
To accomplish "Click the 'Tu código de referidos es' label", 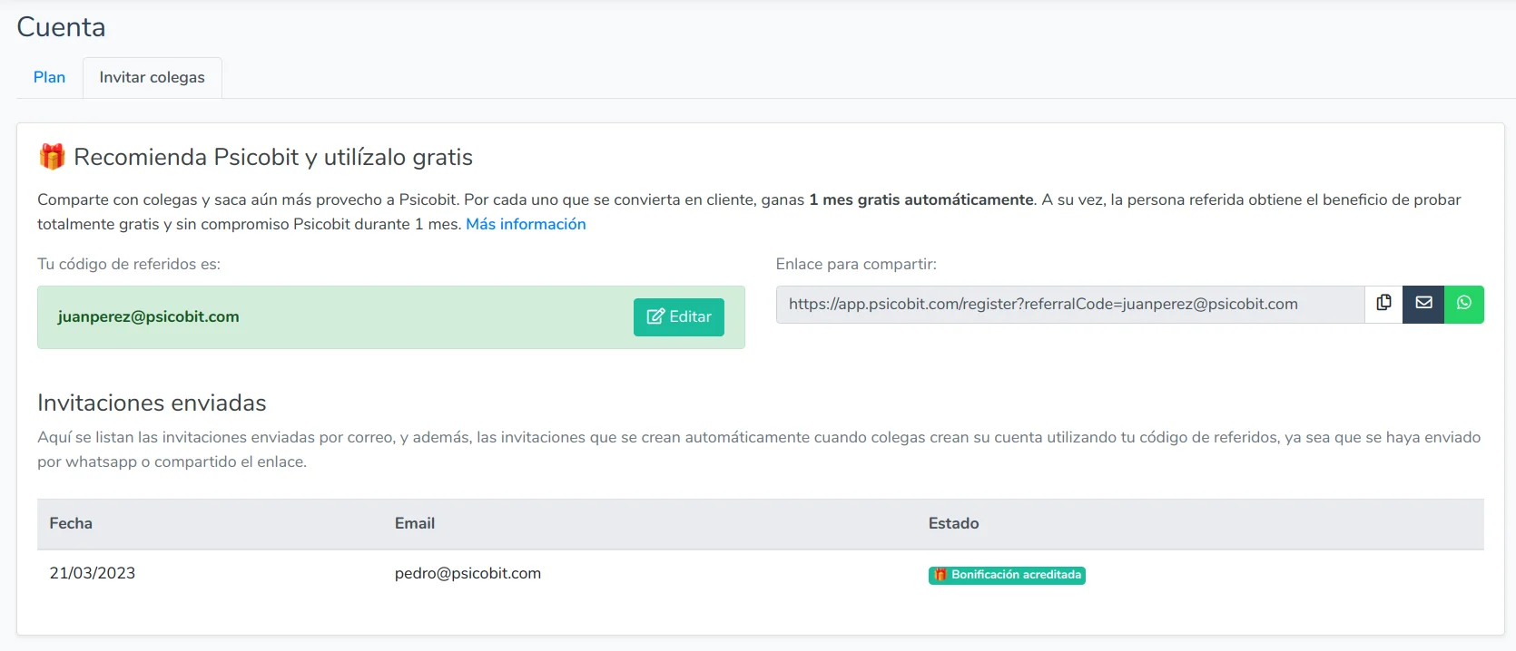I will [x=128, y=264].
